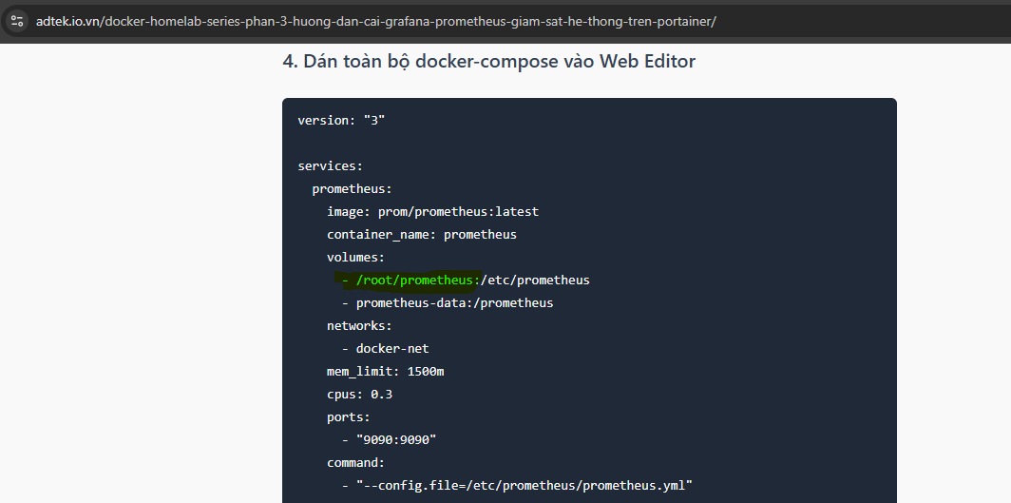The width and height of the screenshot is (1011, 503).
Task: Click the :/etc/prometheus mount target text
Action: coord(534,280)
